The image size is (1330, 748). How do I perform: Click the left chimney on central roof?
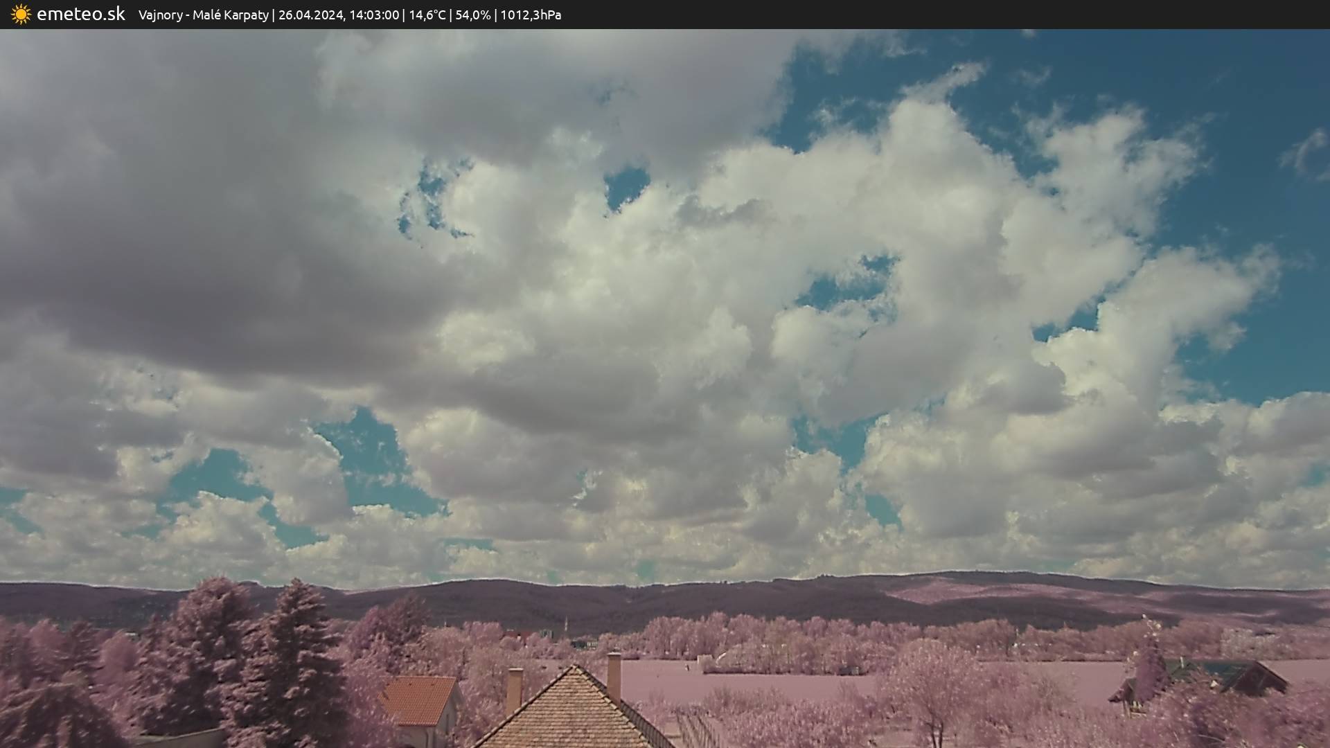point(514,687)
